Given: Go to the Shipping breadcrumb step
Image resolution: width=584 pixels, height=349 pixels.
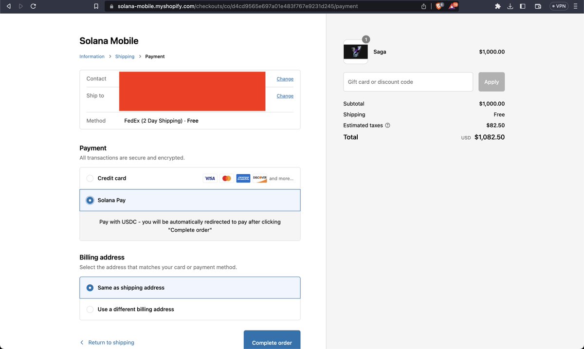Looking at the screenshot, I should (x=125, y=56).
